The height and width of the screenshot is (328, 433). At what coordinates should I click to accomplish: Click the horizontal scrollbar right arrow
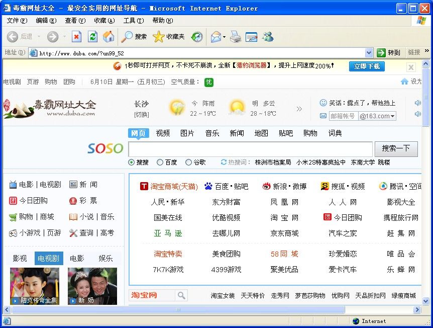click(x=417, y=310)
